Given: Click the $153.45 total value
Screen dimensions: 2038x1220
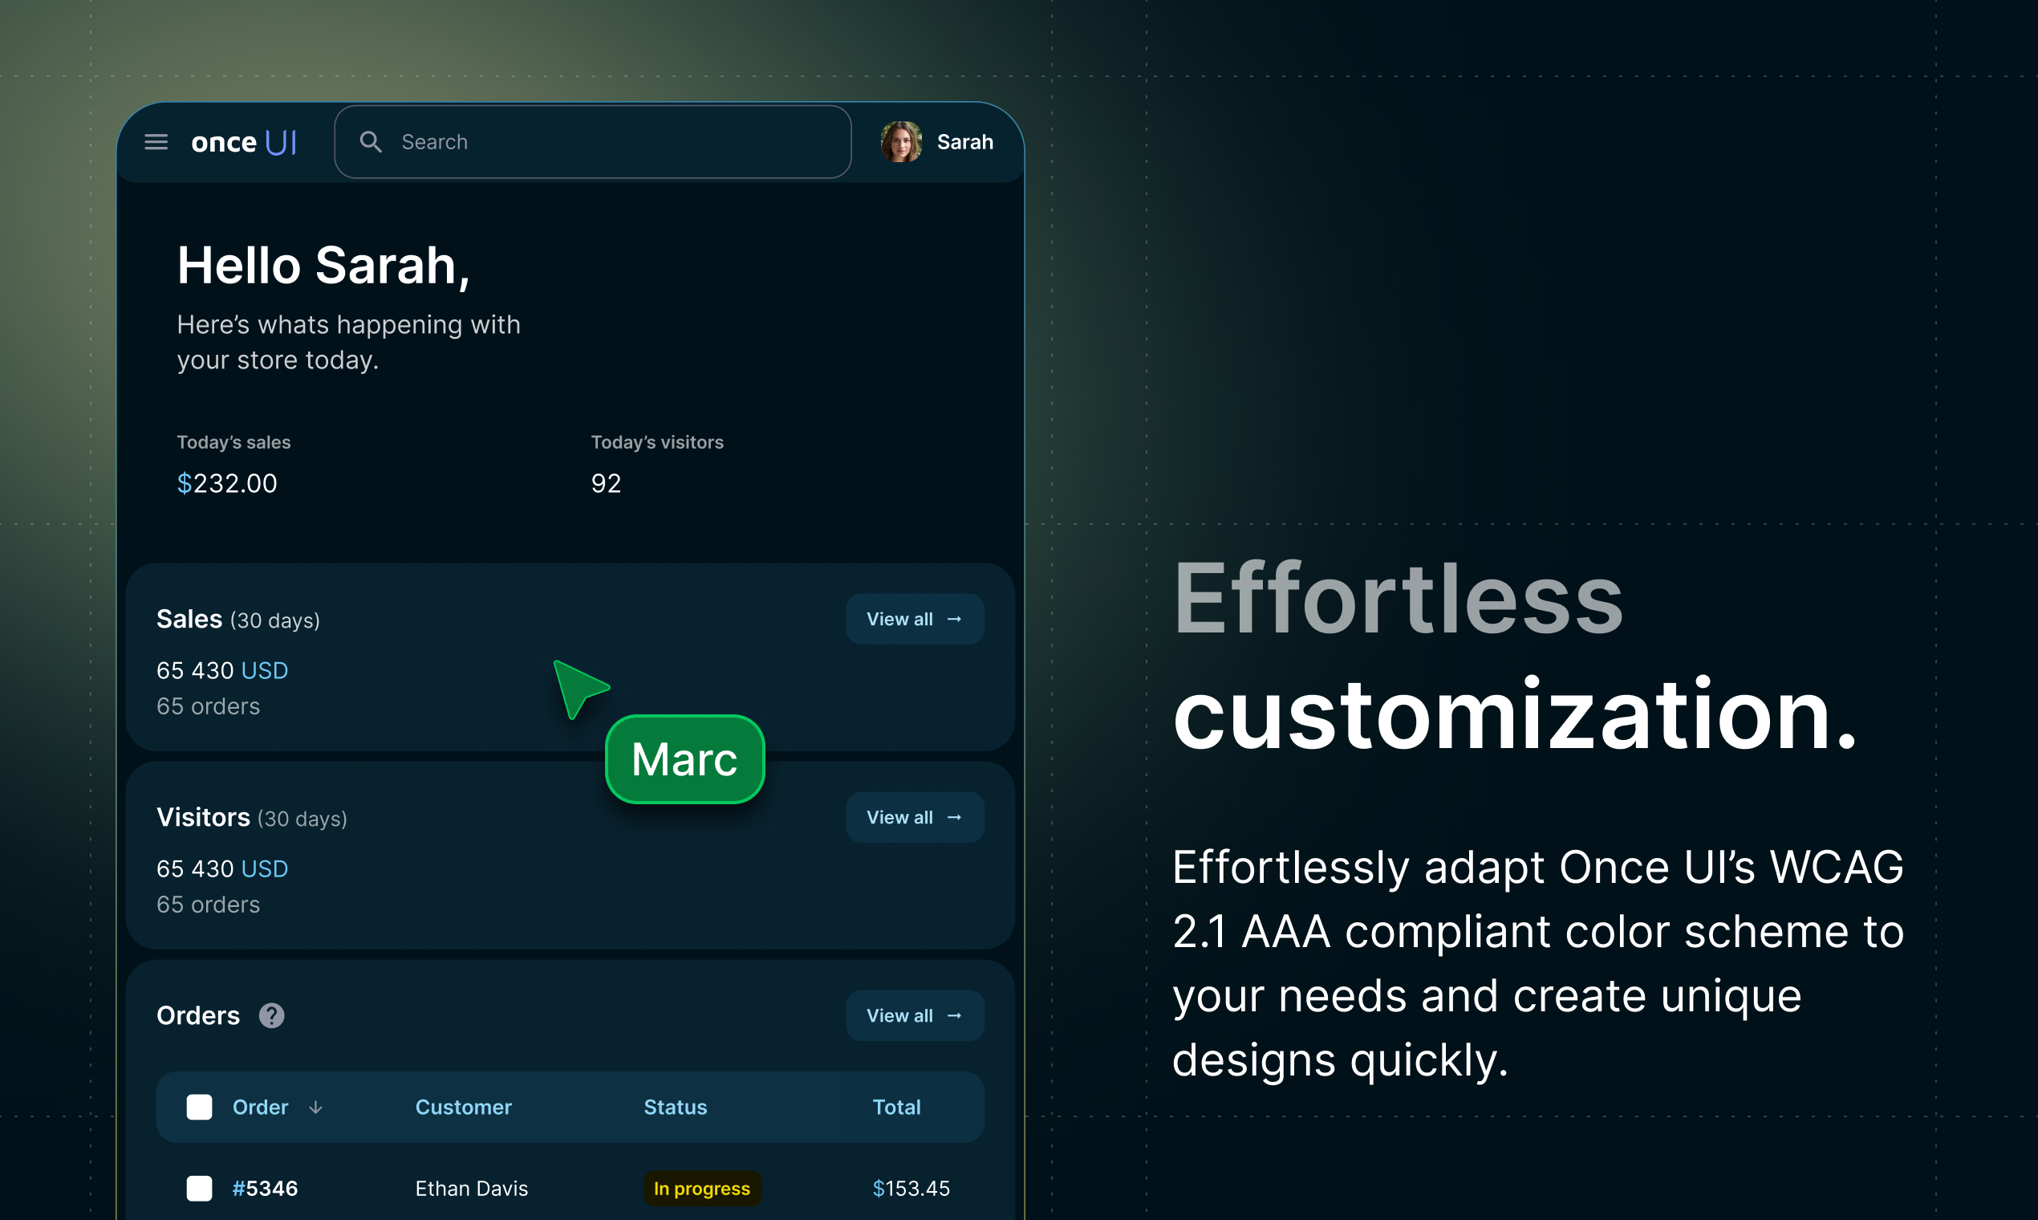Looking at the screenshot, I should pyautogui.click(x=911, y=1188).
